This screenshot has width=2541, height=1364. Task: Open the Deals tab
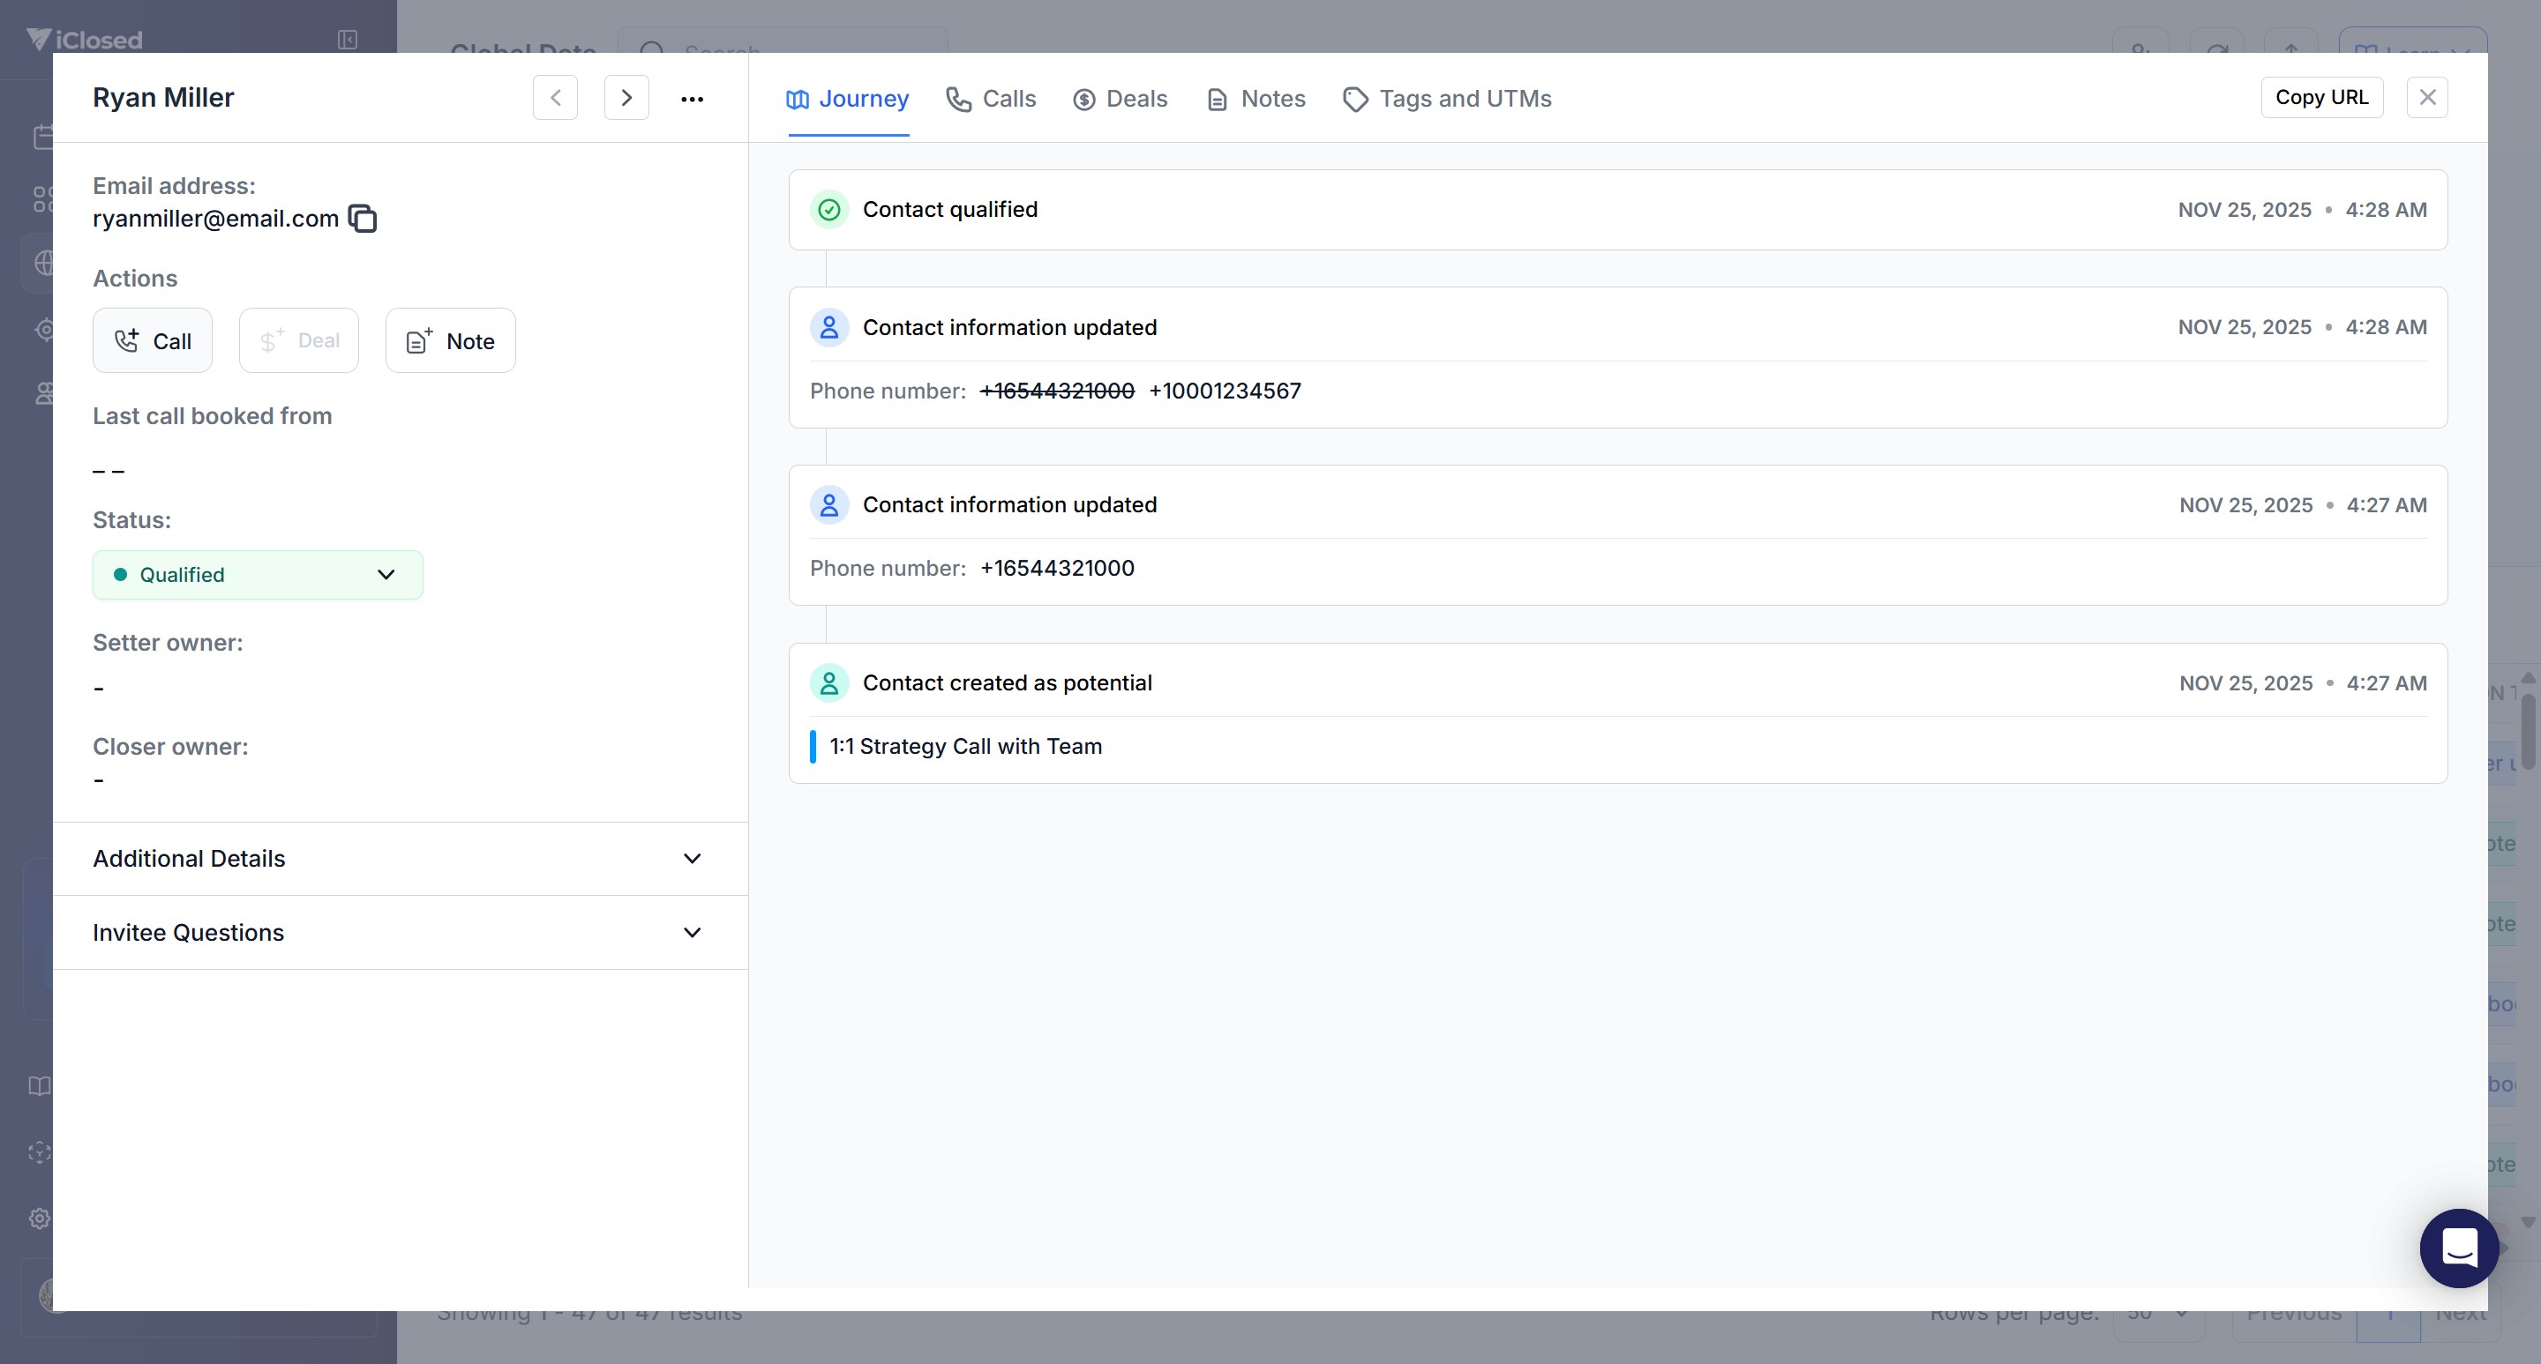click(1121, 99)
